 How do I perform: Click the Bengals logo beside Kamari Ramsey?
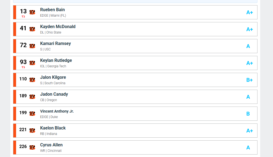coord(32,46)
